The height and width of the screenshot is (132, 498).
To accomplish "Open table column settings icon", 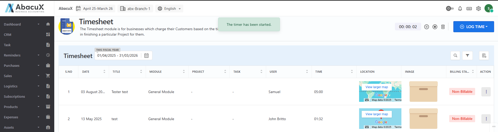I will click(484, 55).
